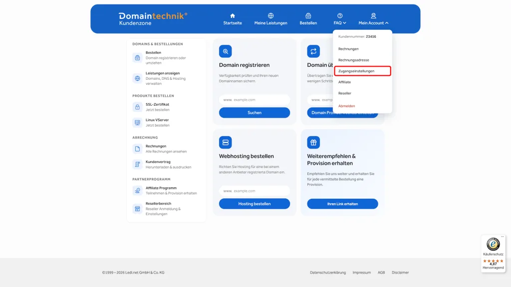Click the gift icon on the Weiterempfehlen card

click(313, 142)
